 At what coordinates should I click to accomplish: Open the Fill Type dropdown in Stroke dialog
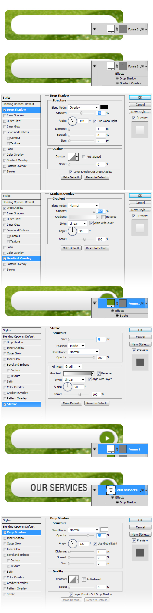coord(73,367)
